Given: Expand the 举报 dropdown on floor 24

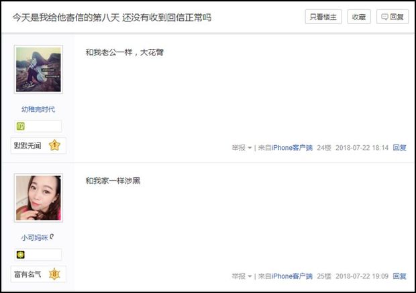Looking at the screenshot, I should [x=242, y=148].
